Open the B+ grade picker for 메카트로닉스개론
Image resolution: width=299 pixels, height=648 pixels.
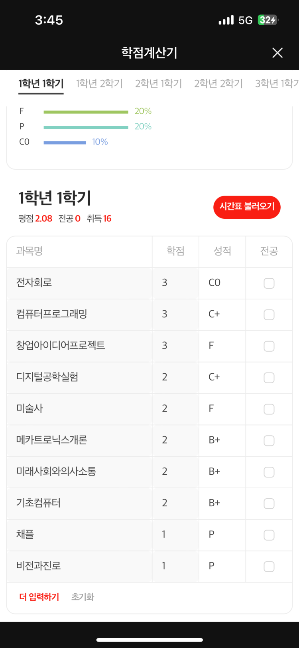[222, 440]
